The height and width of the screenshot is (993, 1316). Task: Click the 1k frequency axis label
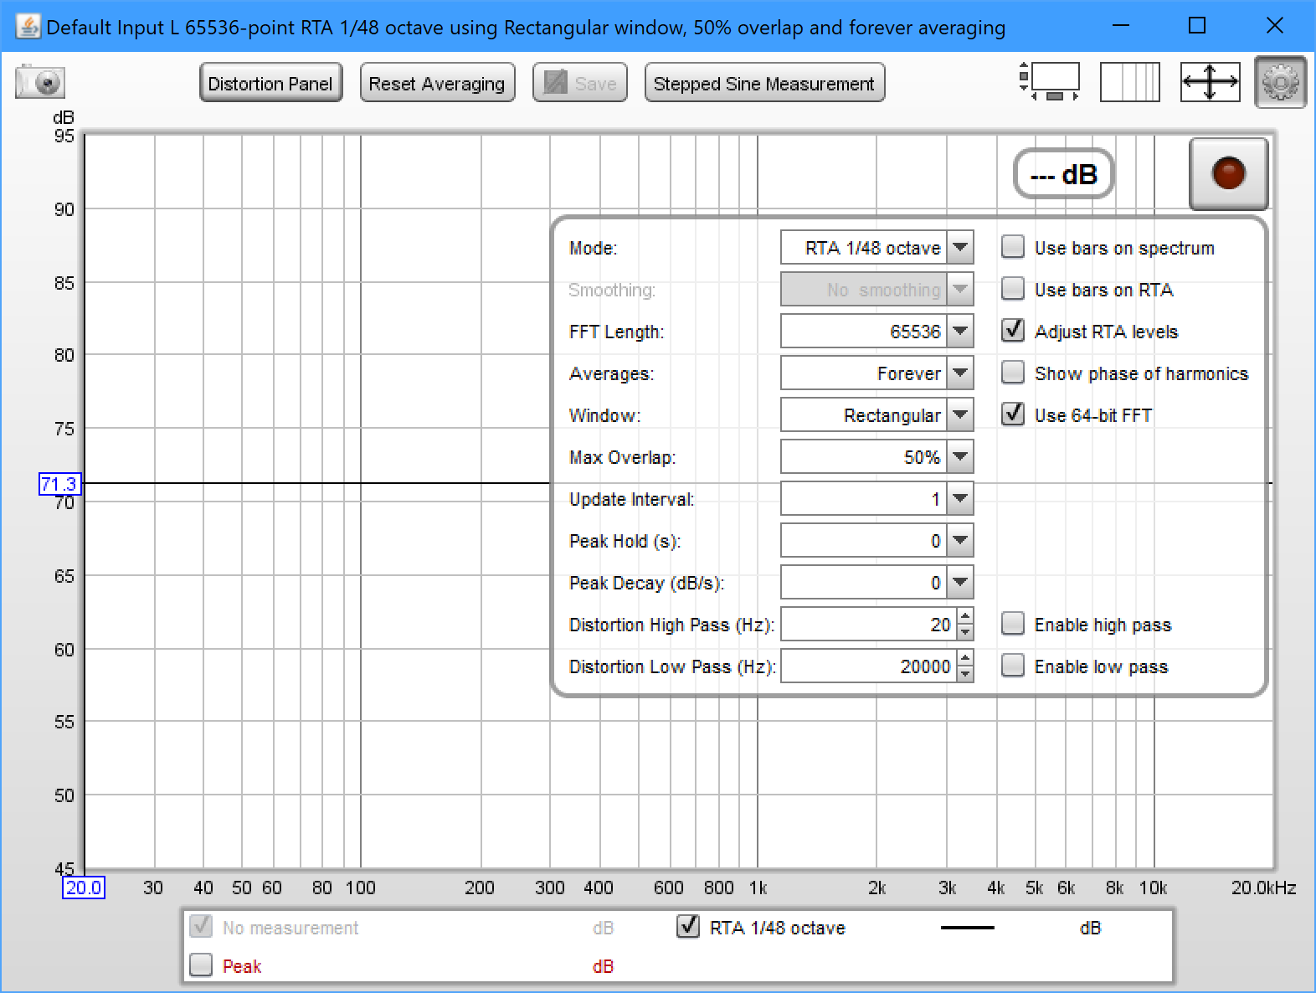pos(758,888)
